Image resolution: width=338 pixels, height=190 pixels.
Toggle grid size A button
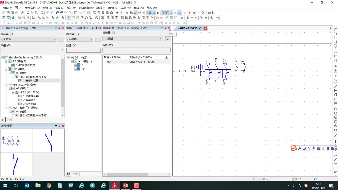pos(127,13)
